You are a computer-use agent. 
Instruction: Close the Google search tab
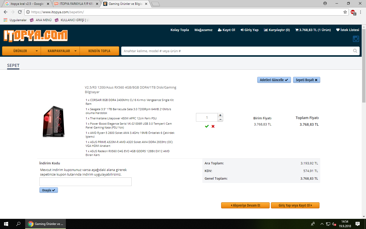48,4
